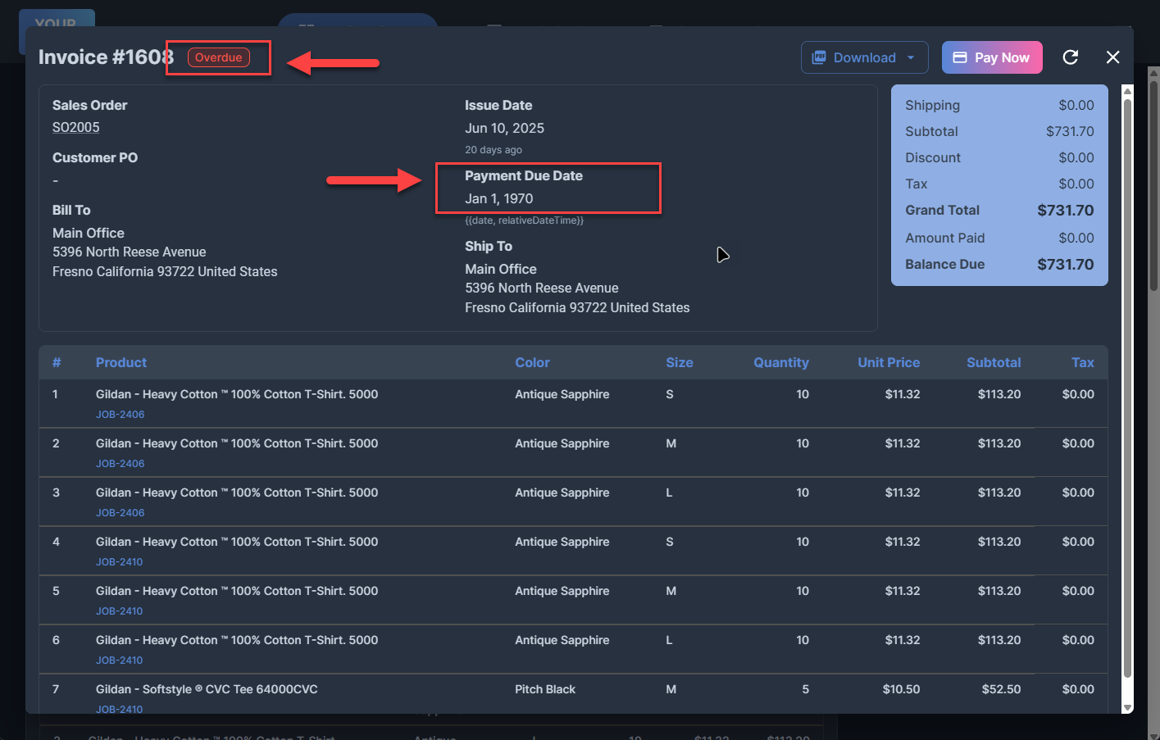
Task: Sort by the Subtotal column header
Action: click(x=993, y=362)
